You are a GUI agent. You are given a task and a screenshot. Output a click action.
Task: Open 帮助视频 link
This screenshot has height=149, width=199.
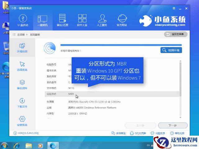(x=177, y=133)
